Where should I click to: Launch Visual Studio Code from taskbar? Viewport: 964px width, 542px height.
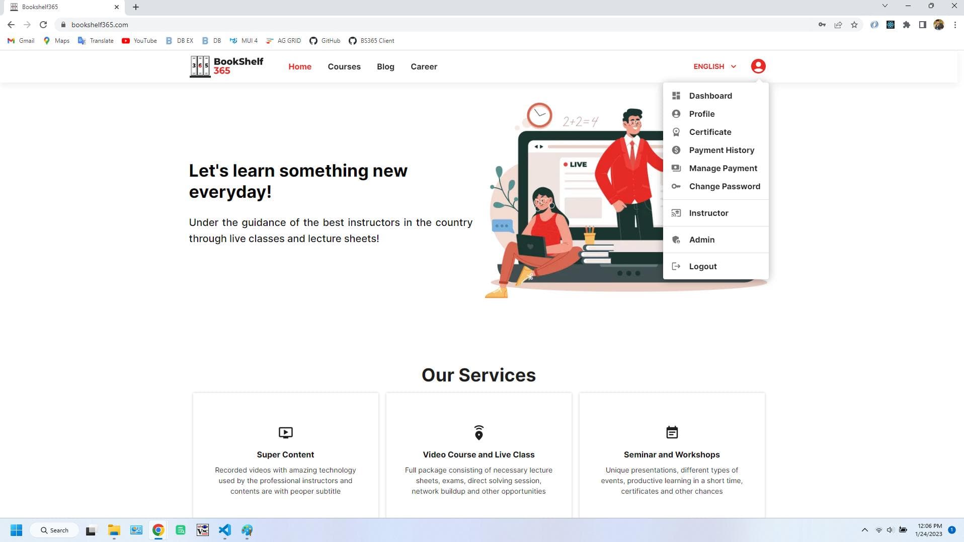point(225,530)
